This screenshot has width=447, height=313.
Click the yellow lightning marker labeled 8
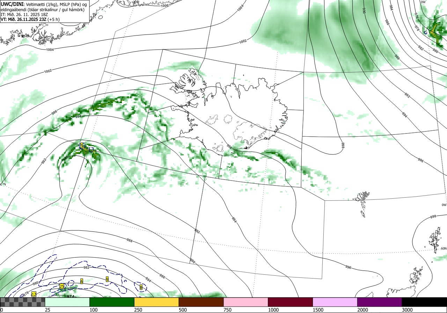click(x=141, y=288)
